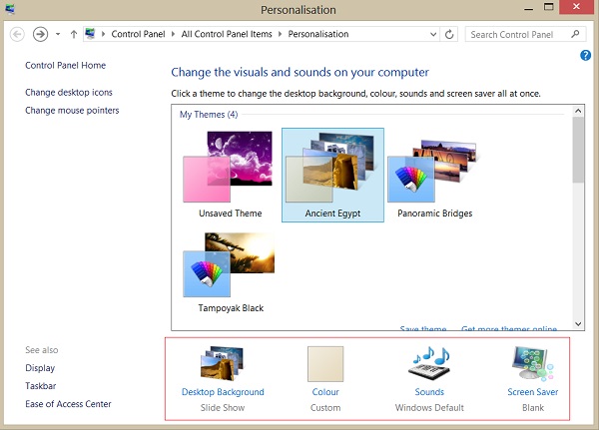Click the theme list scroll down arrow
This screenshot has height=430, width=599.
click(578, 324)
